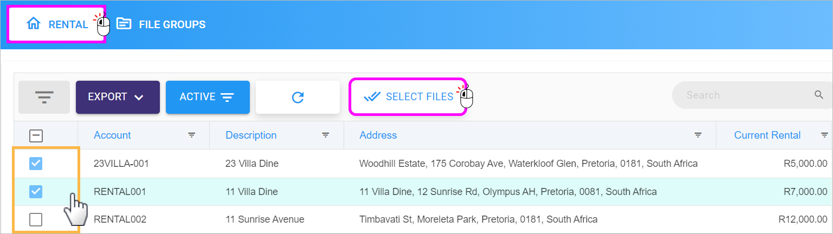This screenshot has height=234, width=833.
Task: Sort by the Account column header
Action: [112, 135]
